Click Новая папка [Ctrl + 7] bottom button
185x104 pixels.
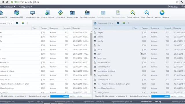click(x=151, y=101)
